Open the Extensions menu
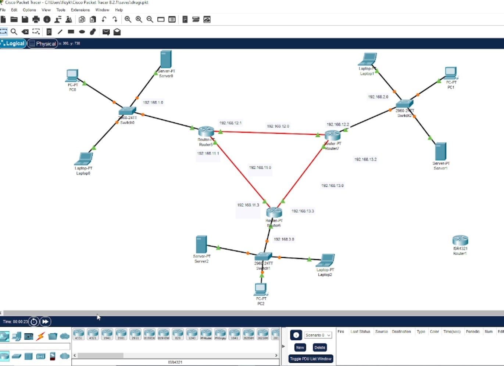Screen dimensions: 504x366 80,10
